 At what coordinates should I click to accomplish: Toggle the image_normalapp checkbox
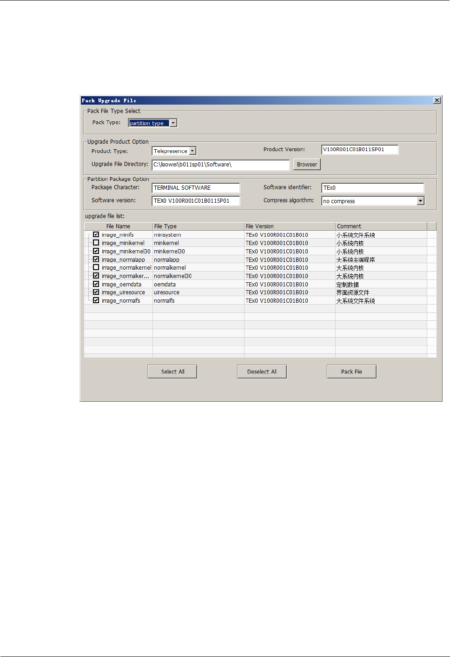pyautogui.click(x=96, y=259)
